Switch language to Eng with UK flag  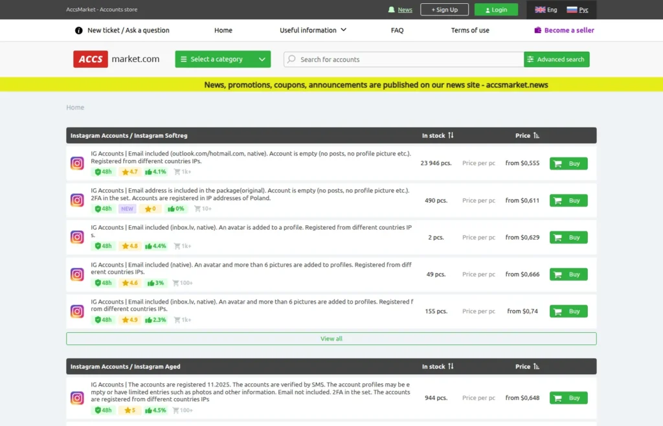(546, 9)
